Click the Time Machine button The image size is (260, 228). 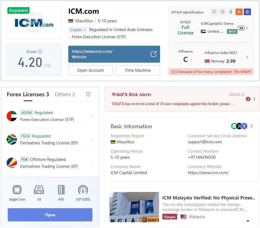(138, 70)
